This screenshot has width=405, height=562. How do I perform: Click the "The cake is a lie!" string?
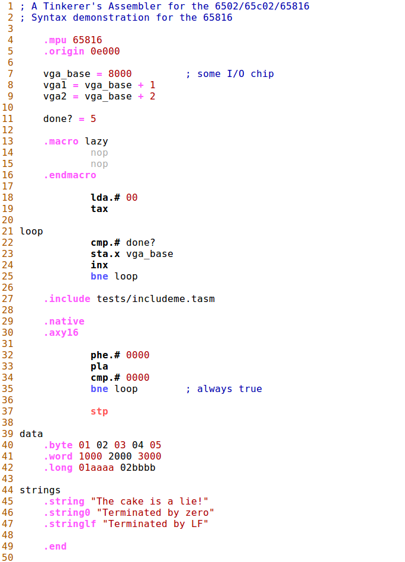pos(152,502)
